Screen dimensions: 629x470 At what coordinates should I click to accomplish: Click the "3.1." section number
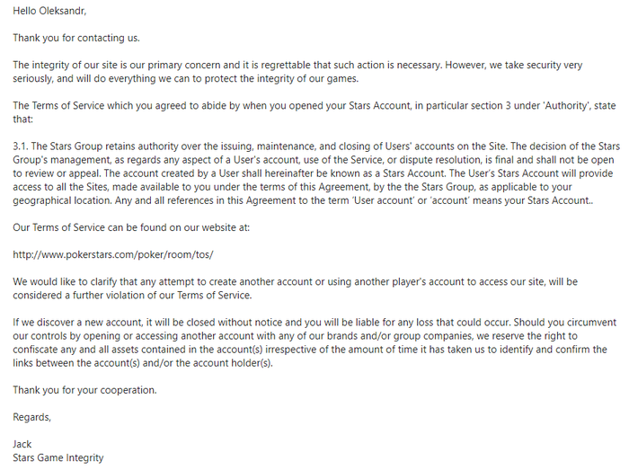22,146
